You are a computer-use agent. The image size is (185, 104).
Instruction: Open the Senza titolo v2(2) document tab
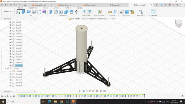pos(40,5)
